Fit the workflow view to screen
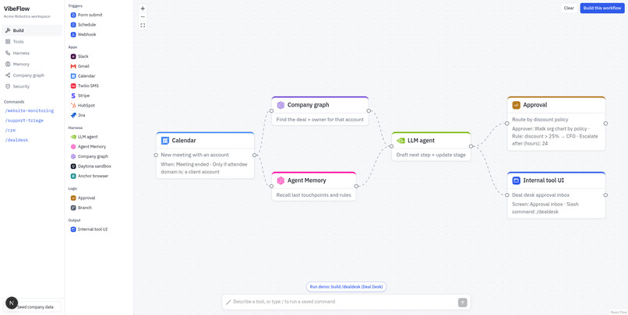 point(143,26)
